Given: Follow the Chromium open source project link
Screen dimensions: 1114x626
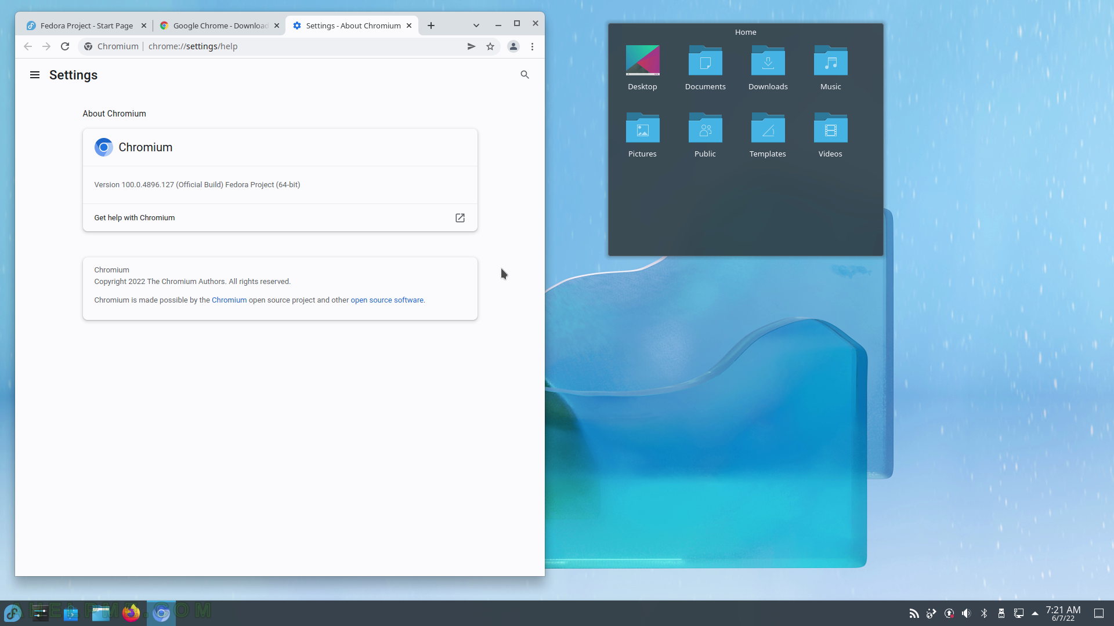Looking at the screenshot, I should point(229,300).
